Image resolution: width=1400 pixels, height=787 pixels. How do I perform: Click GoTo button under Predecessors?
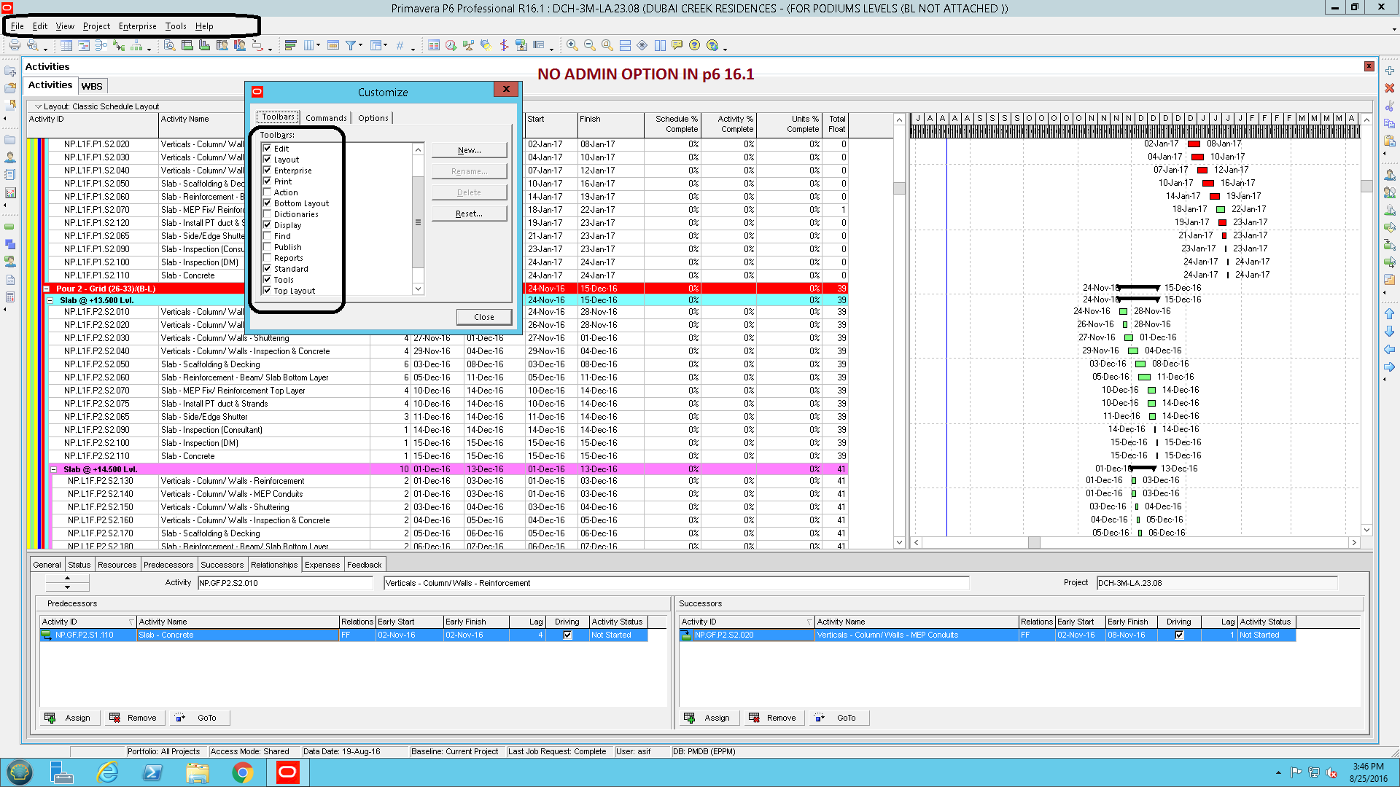coord(200,718)
